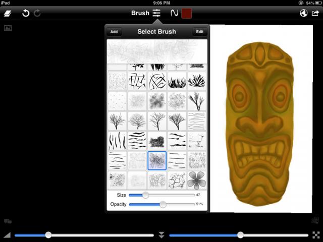Expand the double-chevron toggle at bottom center

(x=161, y=235)
